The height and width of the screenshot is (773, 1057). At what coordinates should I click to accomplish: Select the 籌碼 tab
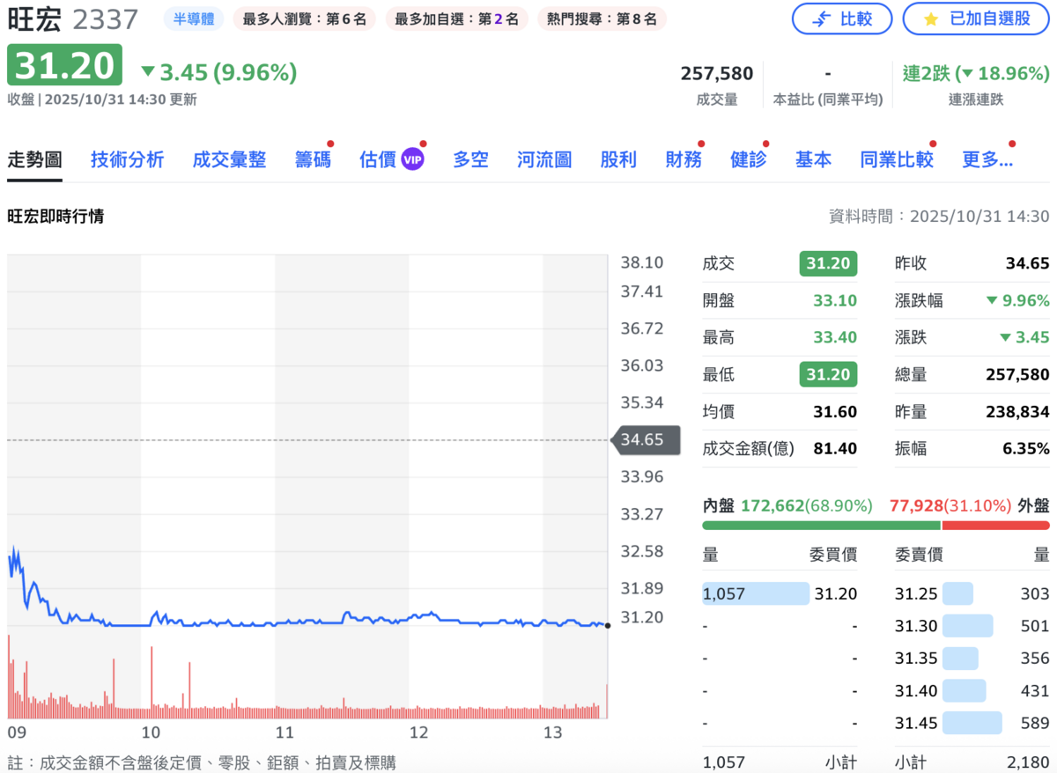[313, 159]
